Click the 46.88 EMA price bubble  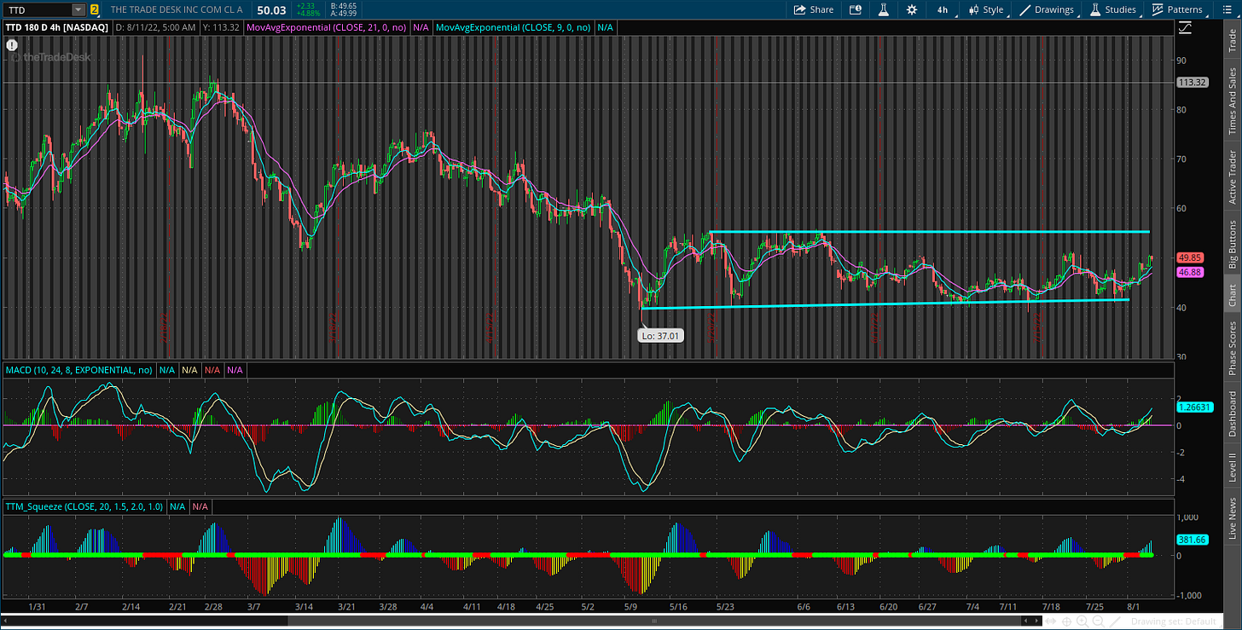(x=1189, y=272)
